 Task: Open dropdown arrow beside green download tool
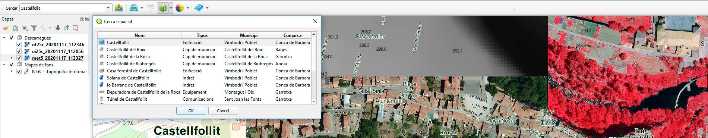[x=171, y=8]
